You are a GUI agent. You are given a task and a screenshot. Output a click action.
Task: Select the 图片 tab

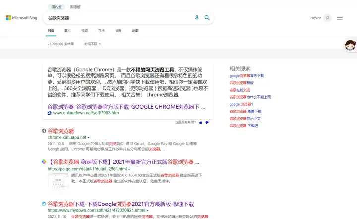point(67,31)
